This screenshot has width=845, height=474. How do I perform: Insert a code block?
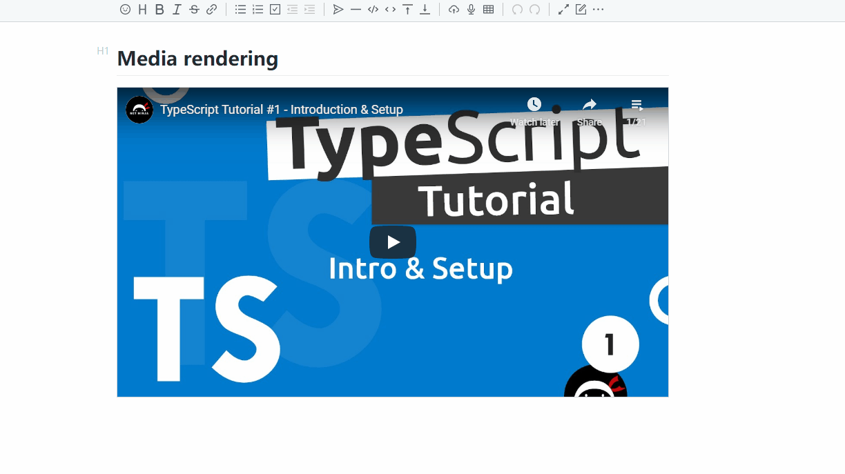click(373, 10)
